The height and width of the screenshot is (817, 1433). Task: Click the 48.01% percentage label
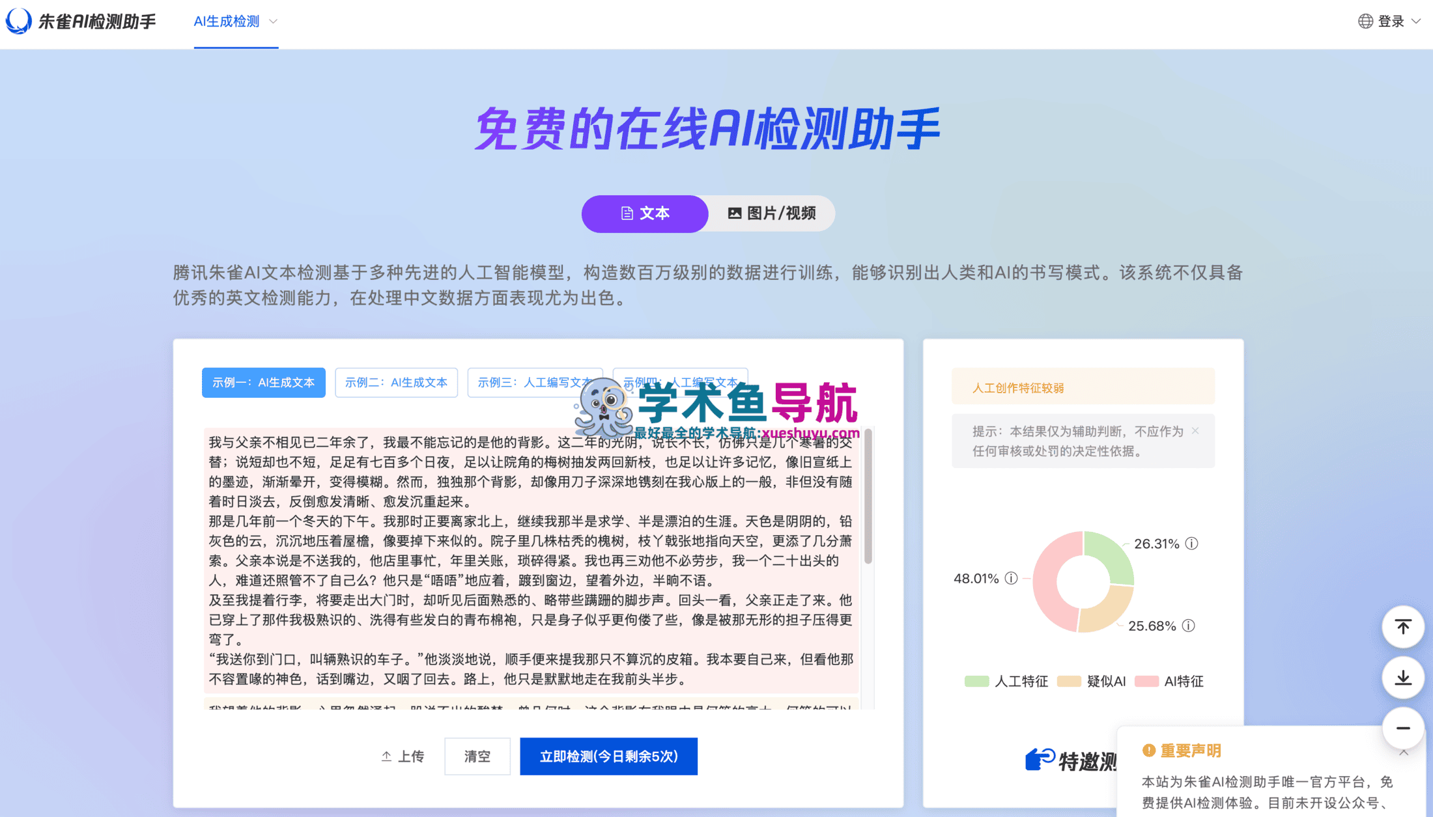click(x=976, y=578)
